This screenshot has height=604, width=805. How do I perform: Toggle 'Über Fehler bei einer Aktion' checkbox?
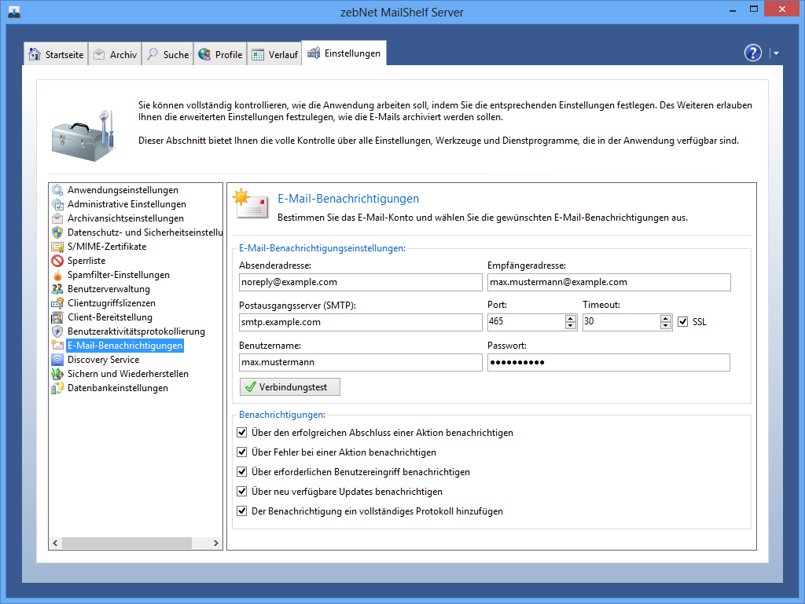(x=242, y=452)
